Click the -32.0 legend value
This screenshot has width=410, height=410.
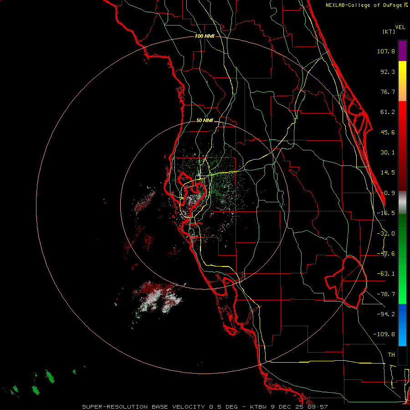pos(386,234)
